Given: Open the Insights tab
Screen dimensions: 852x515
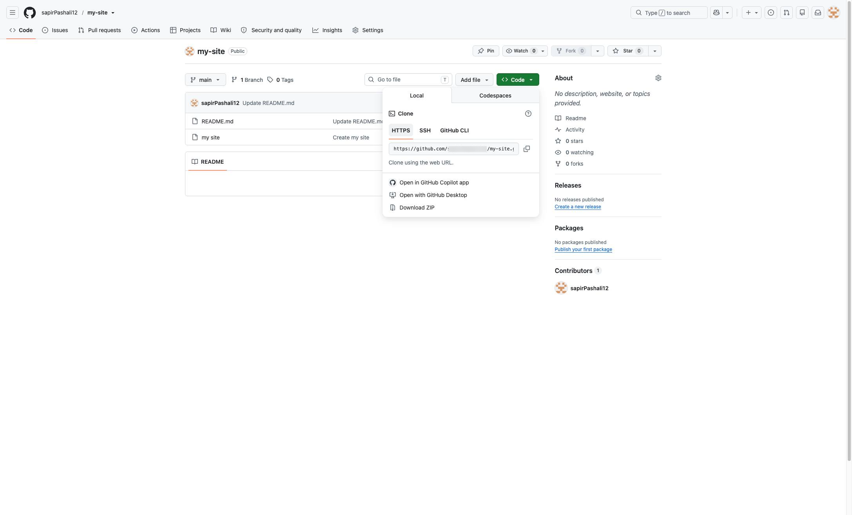Looking at the screenshot, I should point(327,30).
